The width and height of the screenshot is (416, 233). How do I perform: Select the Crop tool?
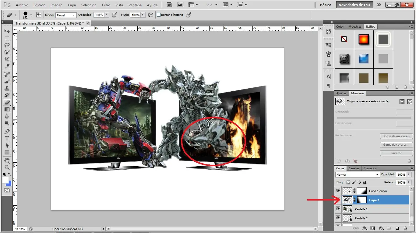click(7, 59)
